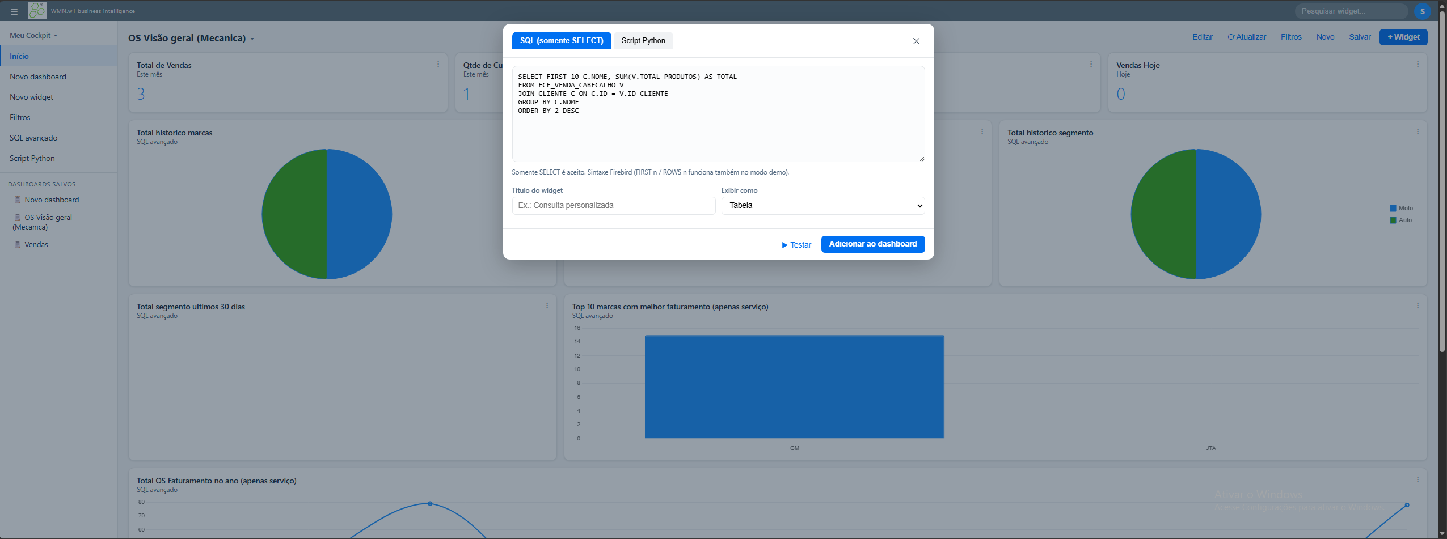Viewport: 1447px width, 539px height.
Task: Click first data point on Faturamento line chart
Action: click(x=430, y=503)
